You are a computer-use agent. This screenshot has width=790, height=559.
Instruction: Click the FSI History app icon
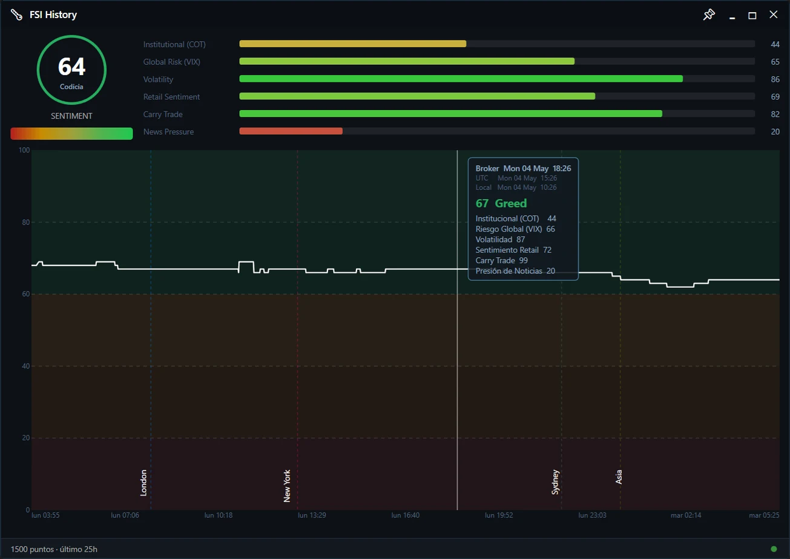coord(16,15)
